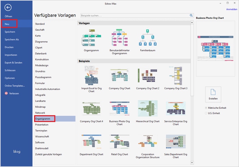This screenshot has width=239, height=167.
Task: Click the Anmelden link
Action: click(231, 9)
